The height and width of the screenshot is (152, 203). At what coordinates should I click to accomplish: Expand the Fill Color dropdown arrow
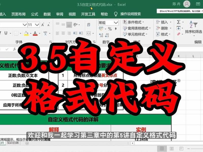click(x=31, y=33)
